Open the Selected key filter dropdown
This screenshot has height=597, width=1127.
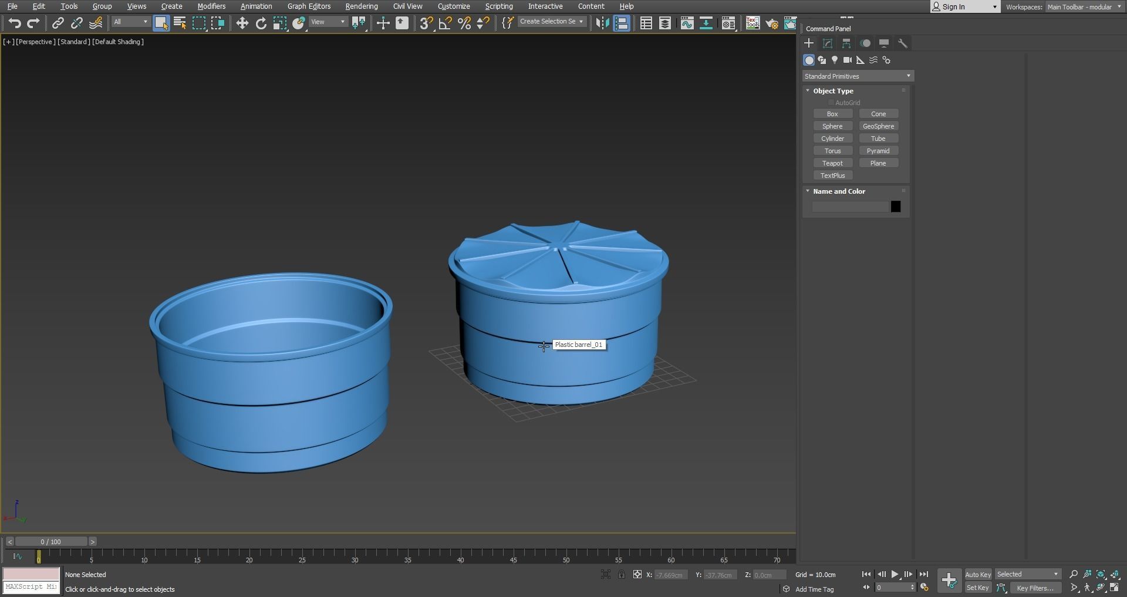[1027, 575]
